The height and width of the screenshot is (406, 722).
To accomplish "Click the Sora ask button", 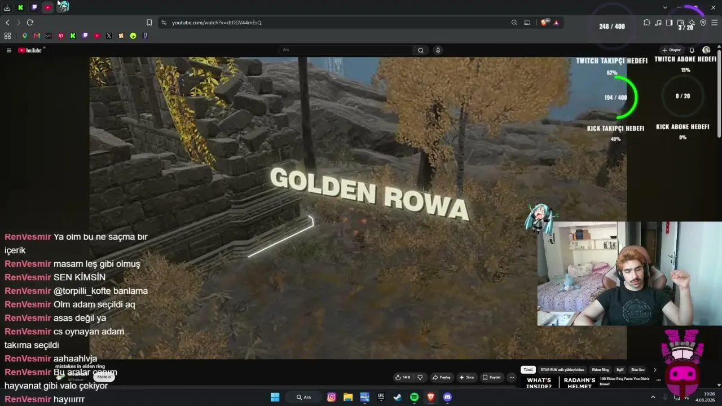I will (x=467, y=377).
